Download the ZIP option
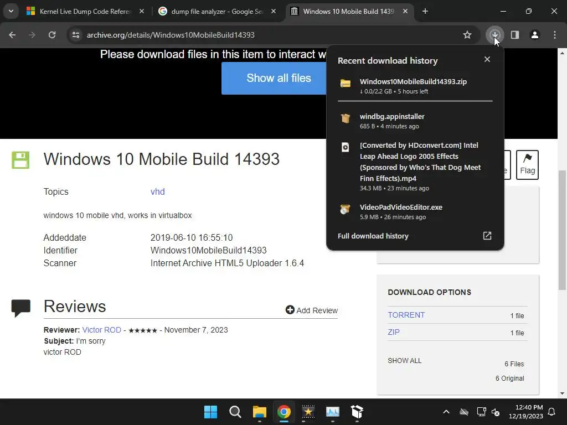Screen dimensions: 567x425 click(x=394, y=332)
